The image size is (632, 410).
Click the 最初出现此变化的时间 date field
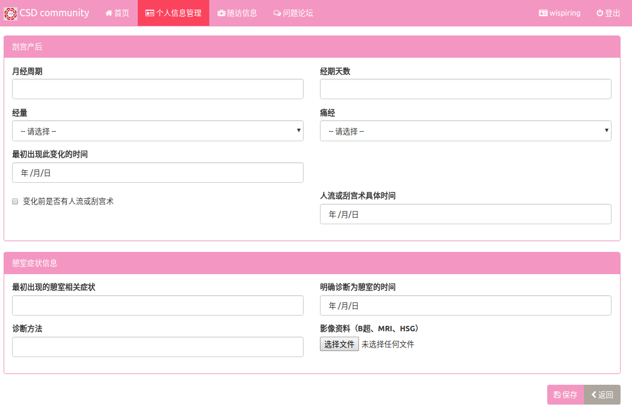[158, 173]
